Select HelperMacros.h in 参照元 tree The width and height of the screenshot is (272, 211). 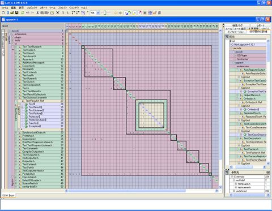[252, 95]
